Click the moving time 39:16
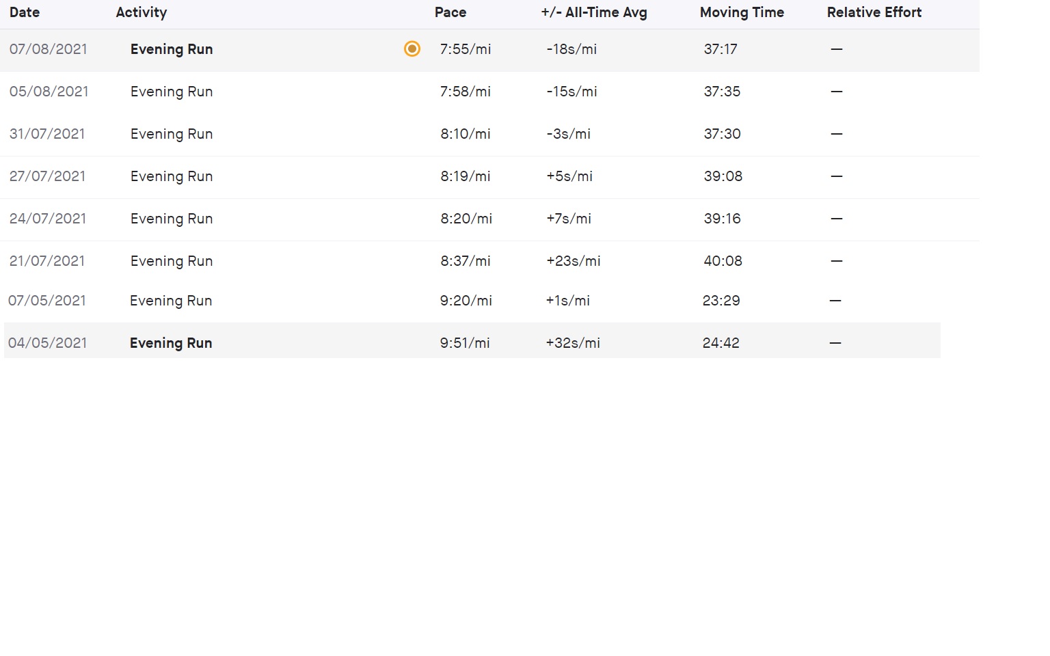This screenshot has height=656, width=1050. 723,219
